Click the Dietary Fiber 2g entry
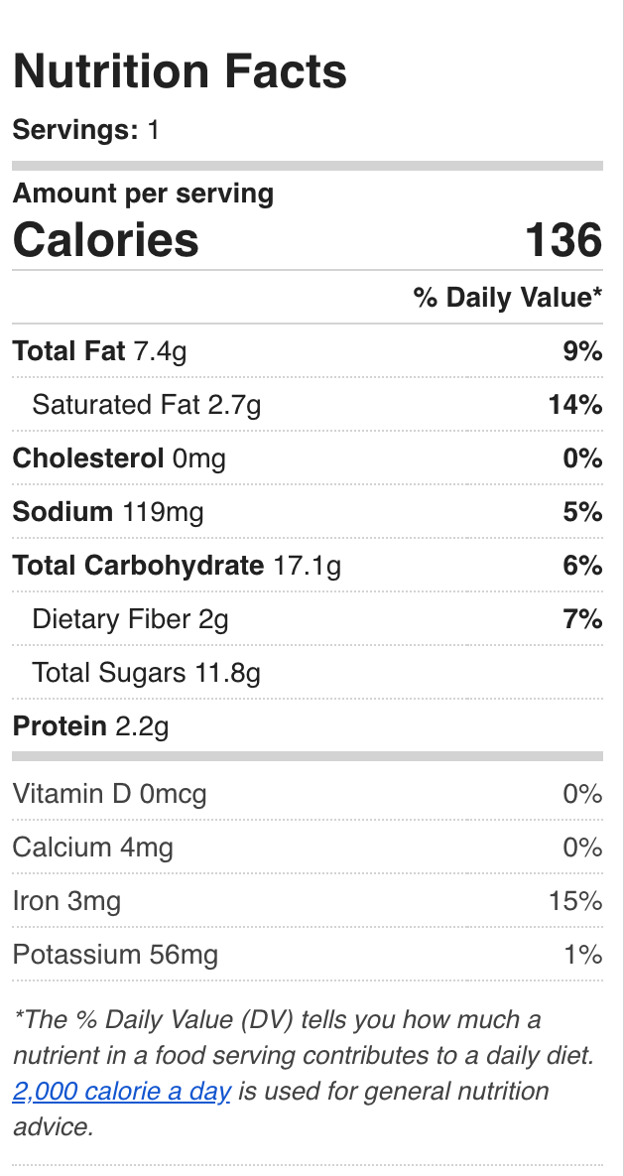 (x=130, y=619)
